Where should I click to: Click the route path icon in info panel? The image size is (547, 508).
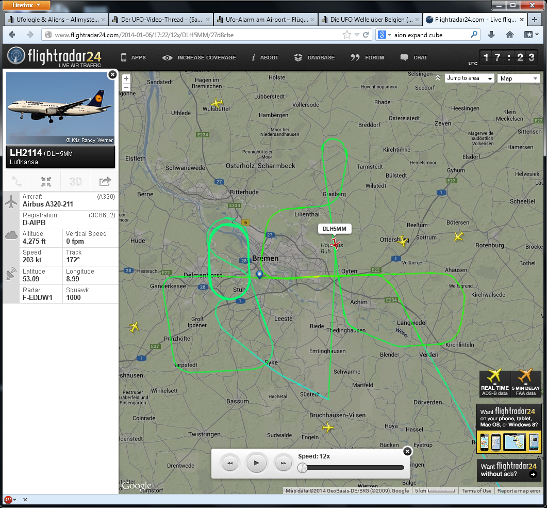[x=17, y=182]
